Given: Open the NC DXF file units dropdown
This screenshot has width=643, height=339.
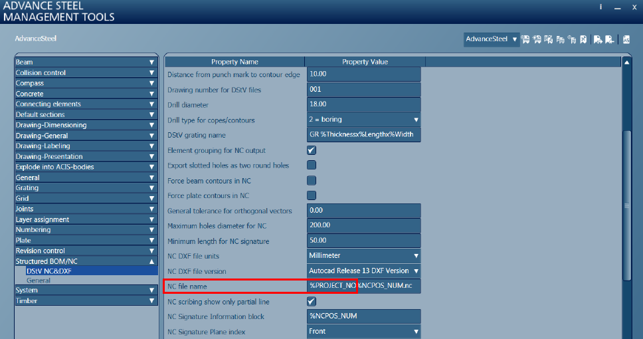Looking at the screenshot, I should click(364, 256).
